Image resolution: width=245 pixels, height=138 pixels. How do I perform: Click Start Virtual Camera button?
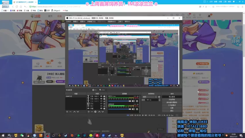tap(172, 102)
